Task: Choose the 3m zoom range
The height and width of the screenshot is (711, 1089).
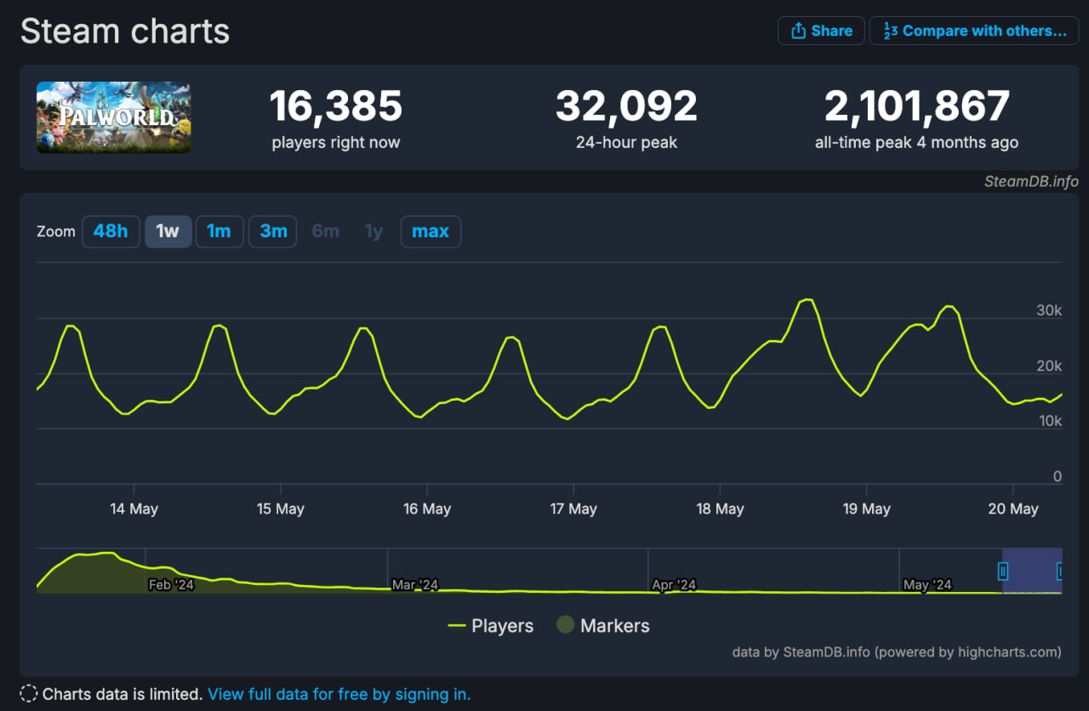Action: (x=273, y=231)
